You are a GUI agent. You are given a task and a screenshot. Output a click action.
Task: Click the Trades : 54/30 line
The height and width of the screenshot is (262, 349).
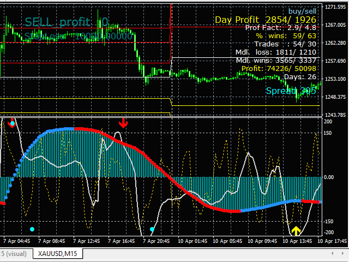(x=284, y=44)
